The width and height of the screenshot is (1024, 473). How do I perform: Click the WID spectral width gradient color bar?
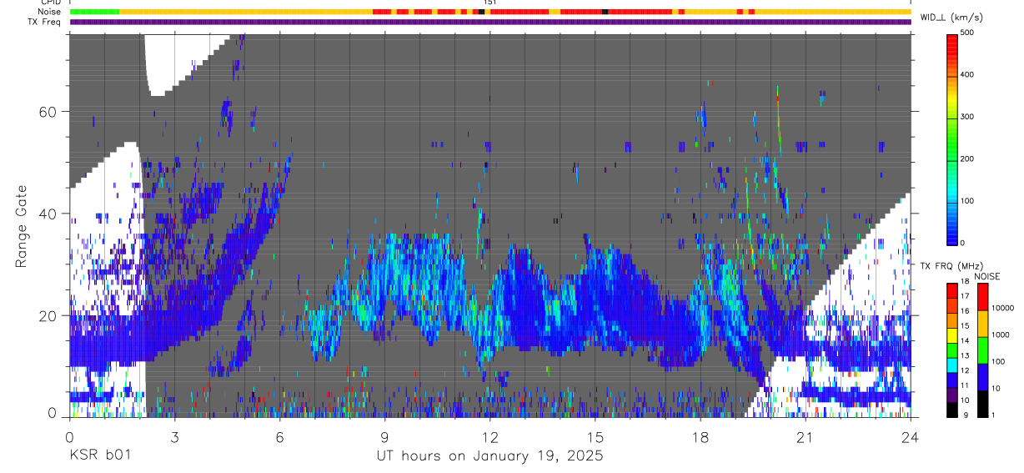point(952,139)
